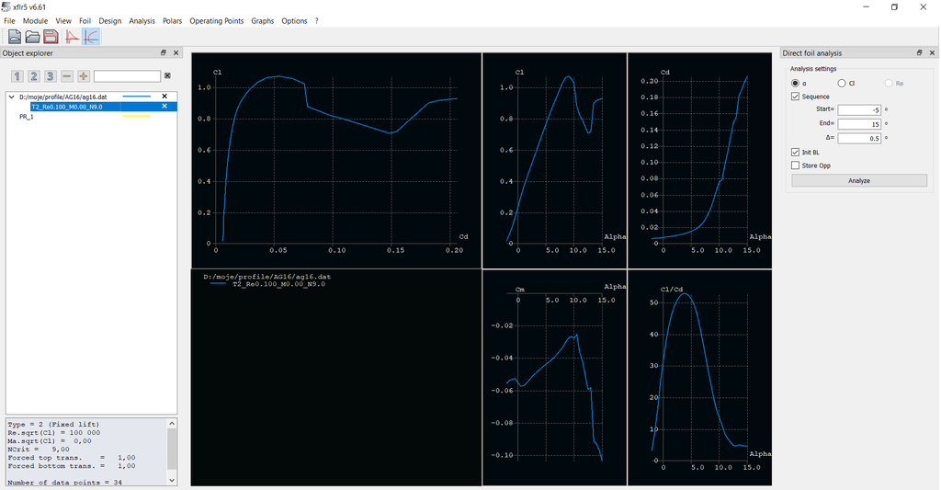
Task: Select the Cl analysis radio button
Action: [842, 84]
